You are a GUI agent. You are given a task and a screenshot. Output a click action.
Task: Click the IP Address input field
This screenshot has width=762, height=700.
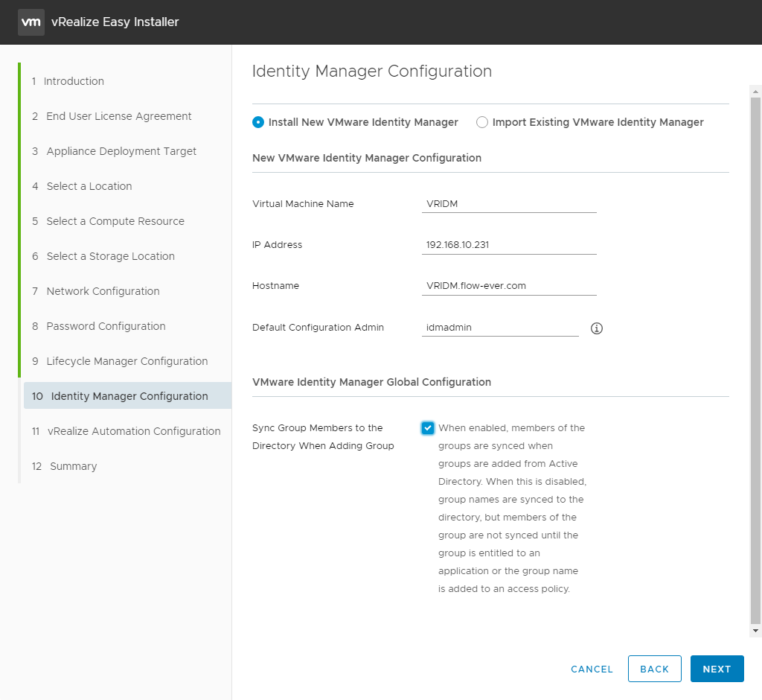click(x=509, y=245)
